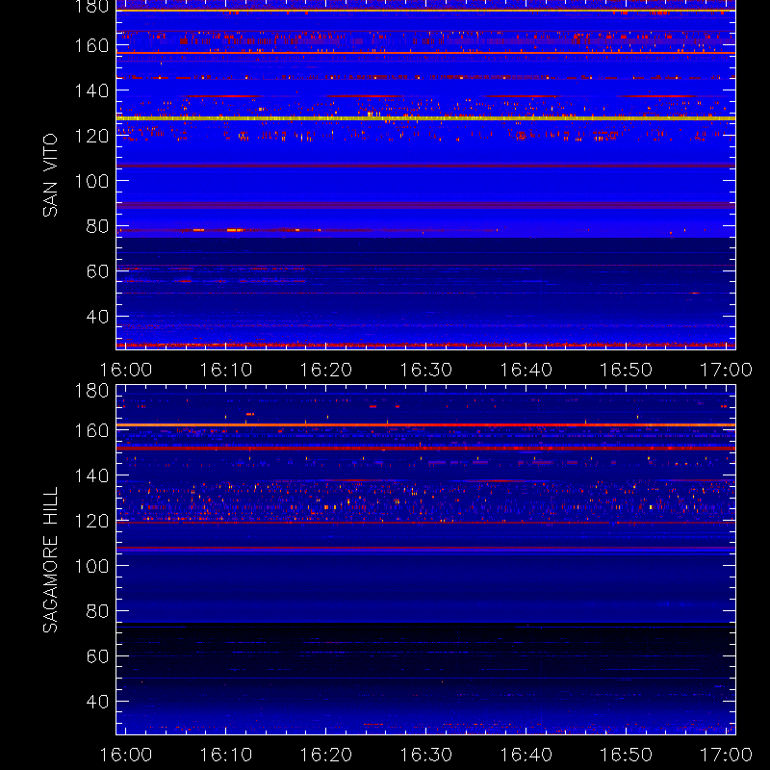Click the SAGAMORE HILL axis title

50,560
